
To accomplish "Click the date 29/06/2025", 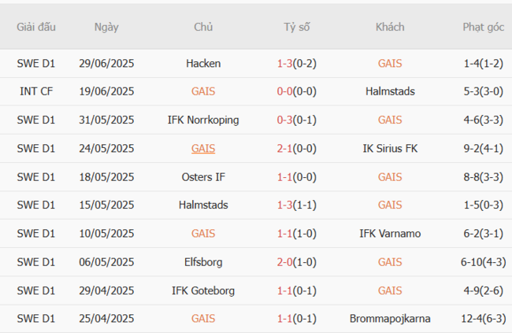I will 106,63.
